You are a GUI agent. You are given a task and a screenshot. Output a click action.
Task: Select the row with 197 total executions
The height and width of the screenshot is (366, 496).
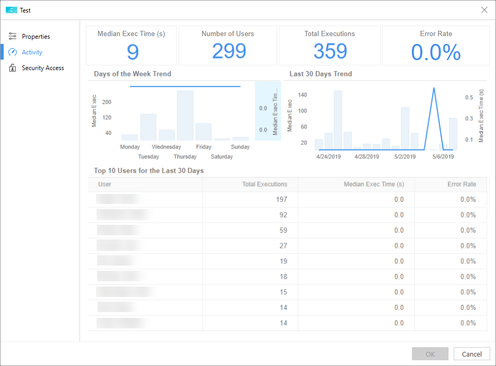click(x=282, y=199)
